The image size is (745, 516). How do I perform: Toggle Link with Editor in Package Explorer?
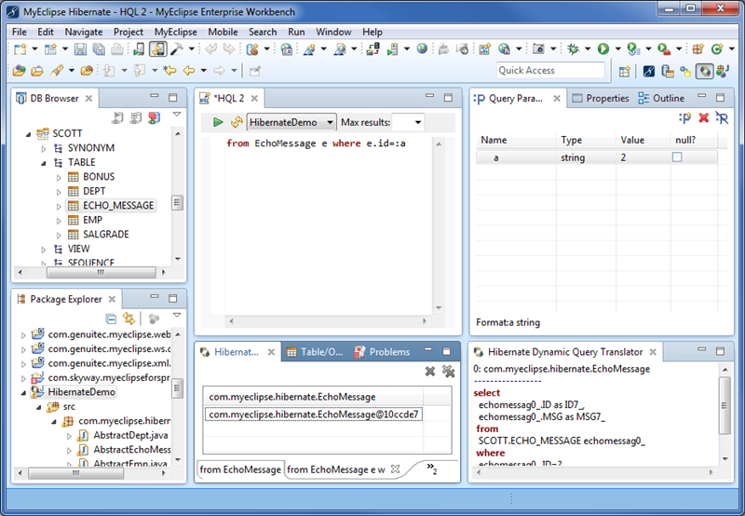pos(129,319)
